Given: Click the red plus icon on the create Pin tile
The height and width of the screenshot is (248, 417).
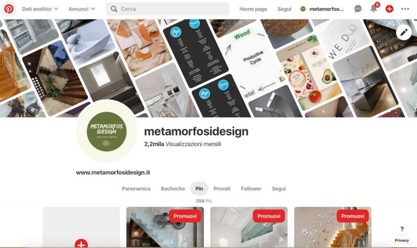Looking at the screenshot, I should point(81,244).
